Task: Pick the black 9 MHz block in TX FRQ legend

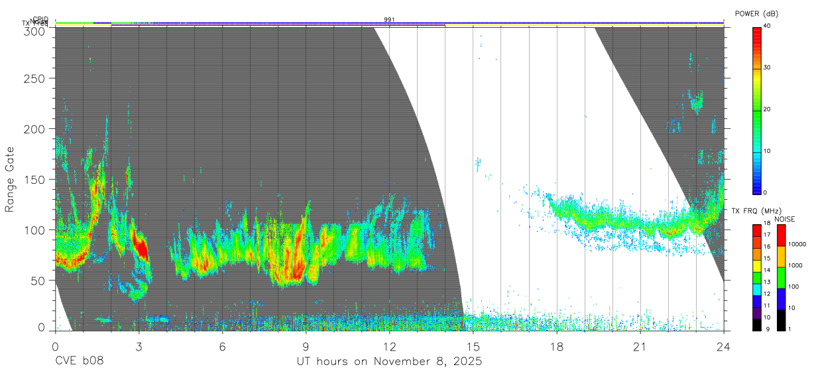Action: [757, 323]
